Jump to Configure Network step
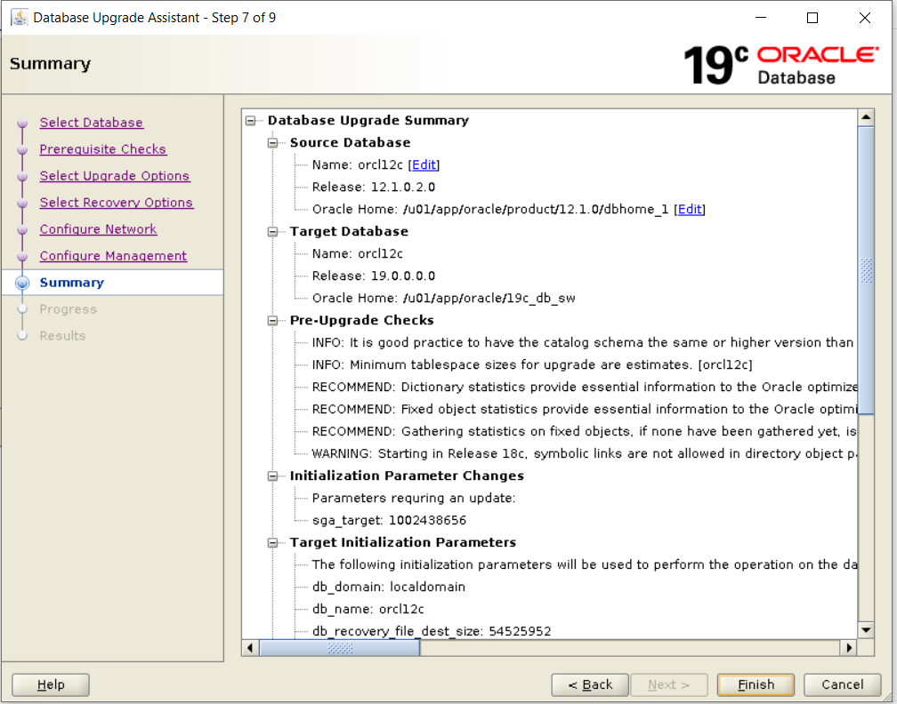 coord(98,229)
